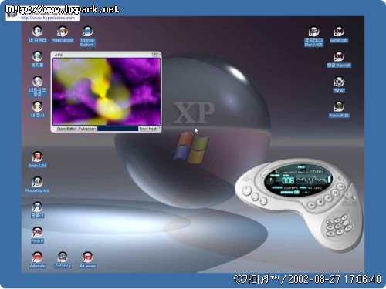Open the Muhan desktop shortcut
Screen dimensions: 386x289
339,85
